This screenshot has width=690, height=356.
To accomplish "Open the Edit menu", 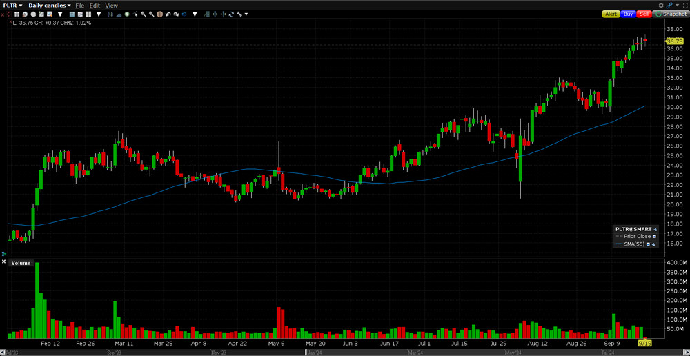I will (x=95, y=6).
